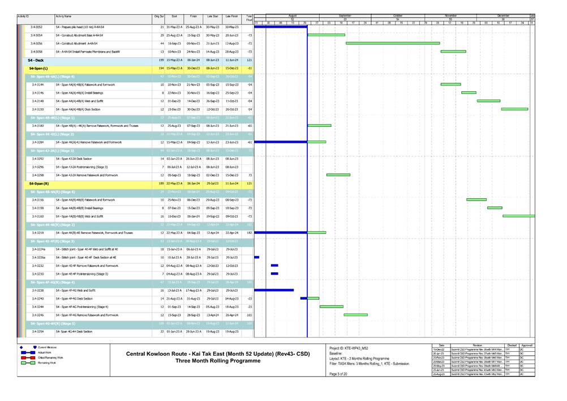The width and height of the screenshot is (567, 401).
Task: Click the green Remaining Work legend bar
Action: [x=24, y=363]
